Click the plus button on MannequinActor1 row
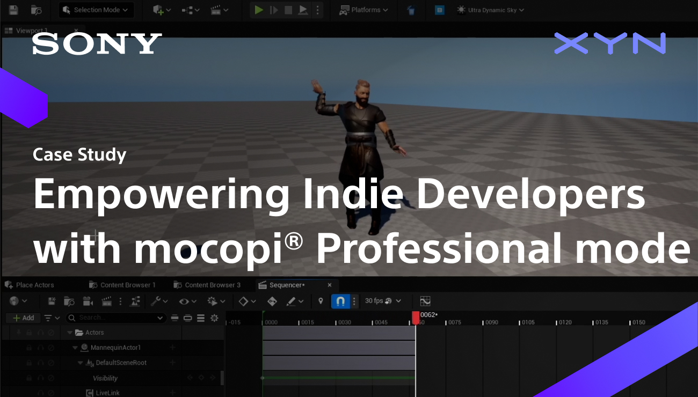Screen dimensions: 698x397 pos(173,348)
